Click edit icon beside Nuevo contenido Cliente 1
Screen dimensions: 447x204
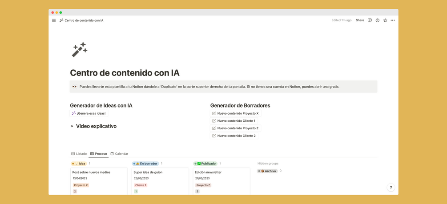coord(214,121)
